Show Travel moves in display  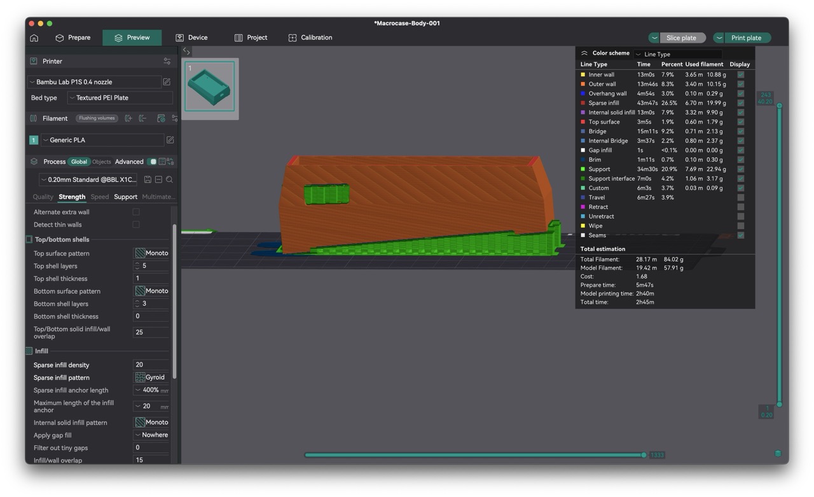point(741,198)
